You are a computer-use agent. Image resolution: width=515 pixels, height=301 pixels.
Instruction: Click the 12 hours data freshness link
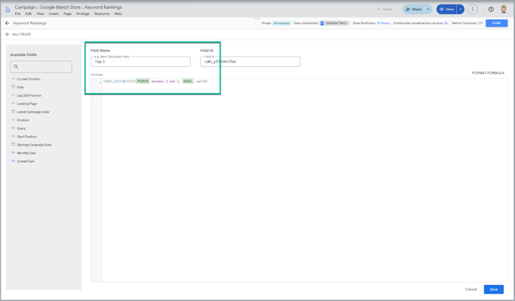383,23
